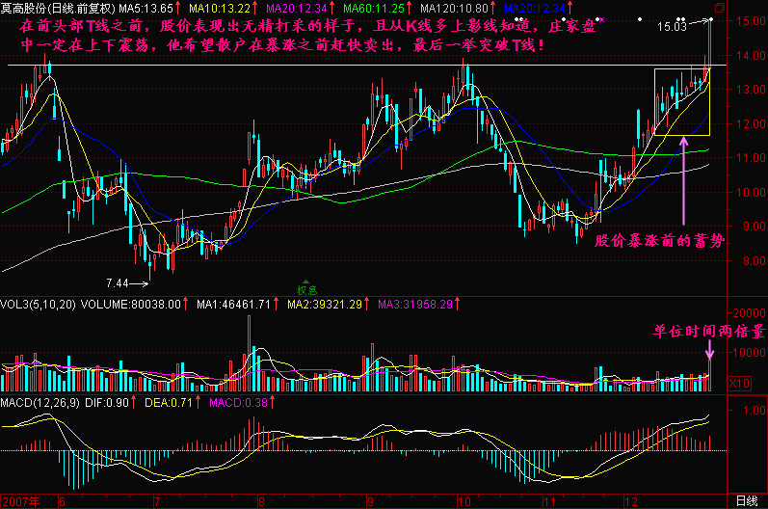Click the red arrow after MA5:13.65
Viewport: 768px width, 509px height.
(x=180, y=8)
